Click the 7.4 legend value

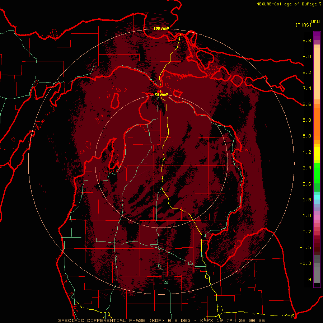[307, 88]
